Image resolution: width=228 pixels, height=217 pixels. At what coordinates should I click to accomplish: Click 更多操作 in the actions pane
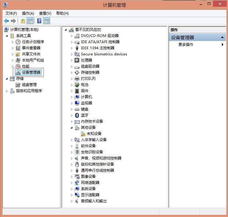coord(186,45)
